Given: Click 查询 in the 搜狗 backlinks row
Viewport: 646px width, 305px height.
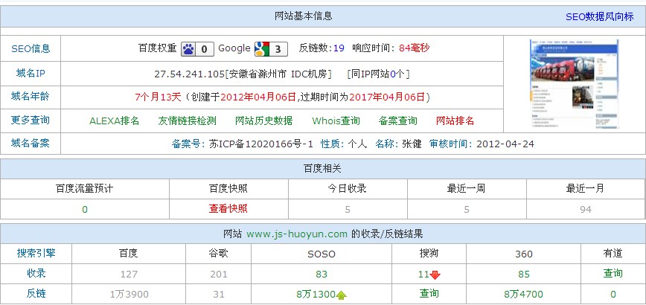Looking at the screenshot, I should [x=429, y=294].
